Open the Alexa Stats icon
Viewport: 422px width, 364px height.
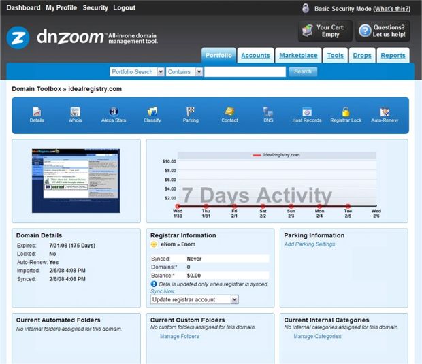(114, 112)
